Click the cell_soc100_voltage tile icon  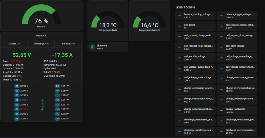click(180, 58)
